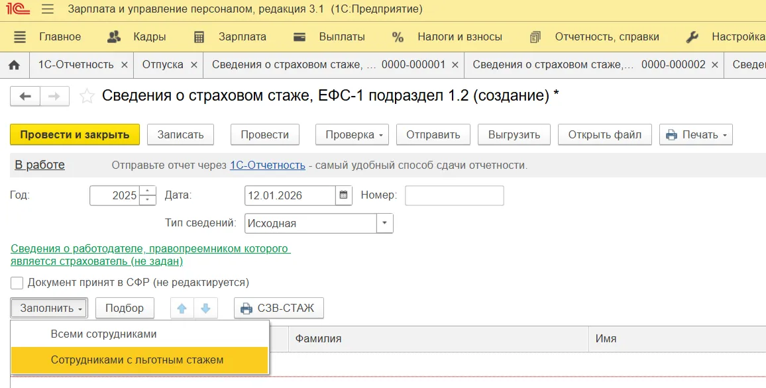Print the СЗВ-СТАЖ form
The width and height of the screenshot is (766, 388).
(279, 309)
